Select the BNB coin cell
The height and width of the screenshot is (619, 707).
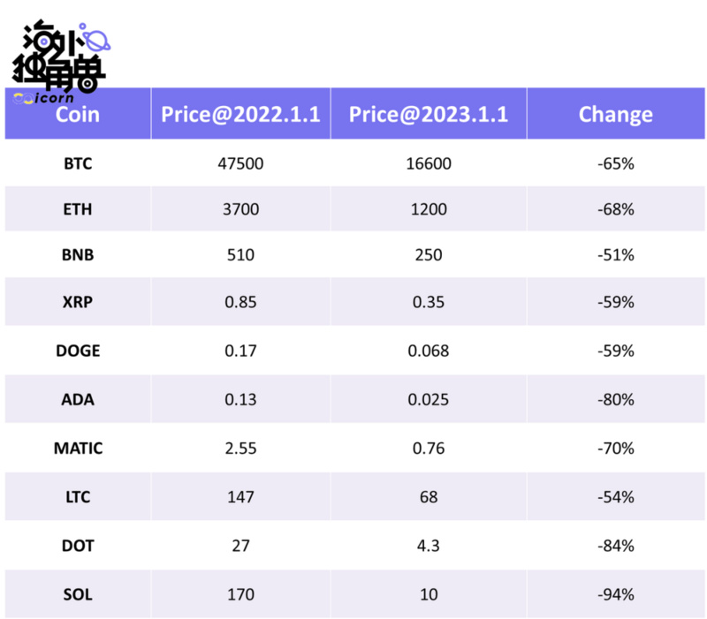coord(78,256)
